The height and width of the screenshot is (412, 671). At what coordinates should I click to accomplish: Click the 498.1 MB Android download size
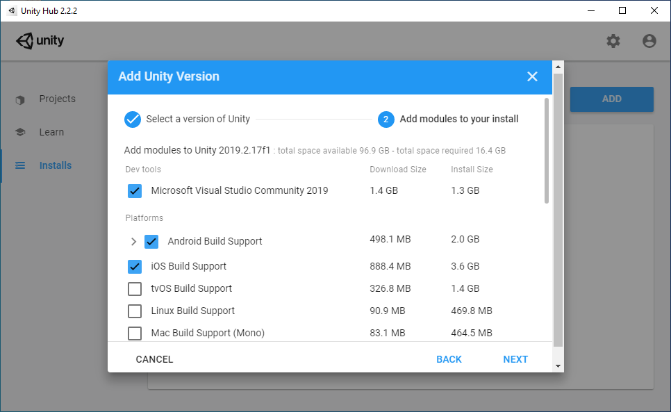pyautogui.click(x=390, y=239)
